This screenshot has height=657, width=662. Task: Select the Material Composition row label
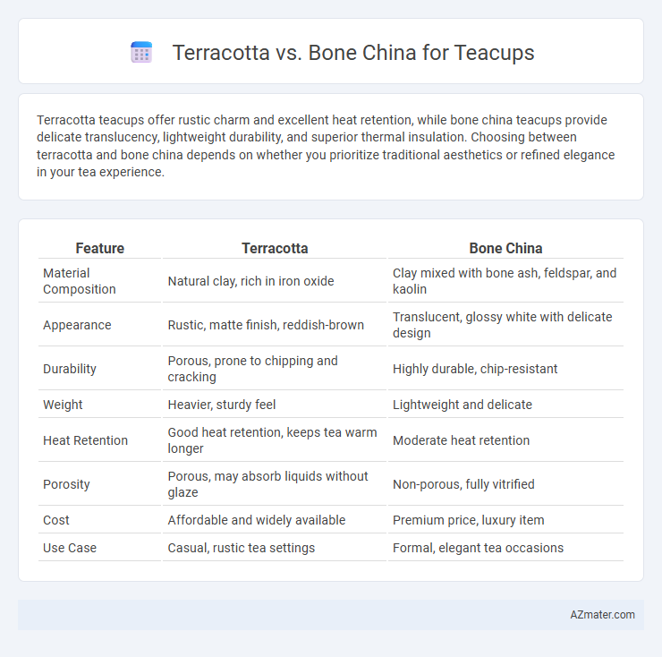(x=80, y=281)
